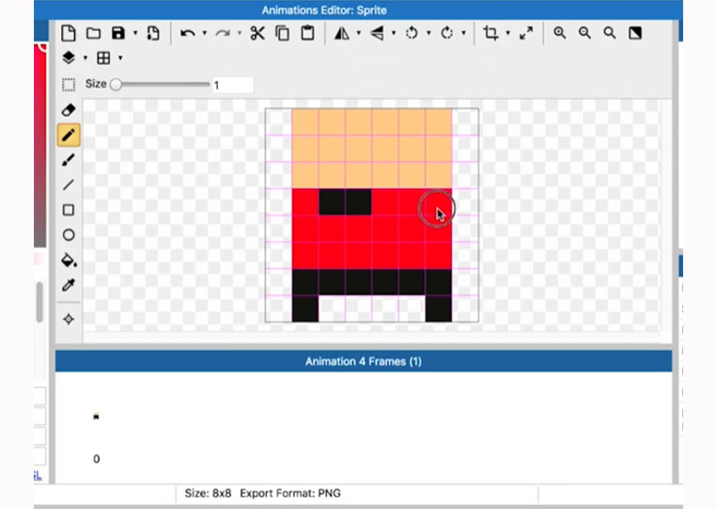Select the Line tool

tap(69, 185)
